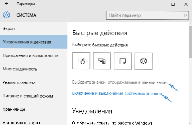Open the Экран section
This screenshot has width=192, height=125.
pos(34,29)
